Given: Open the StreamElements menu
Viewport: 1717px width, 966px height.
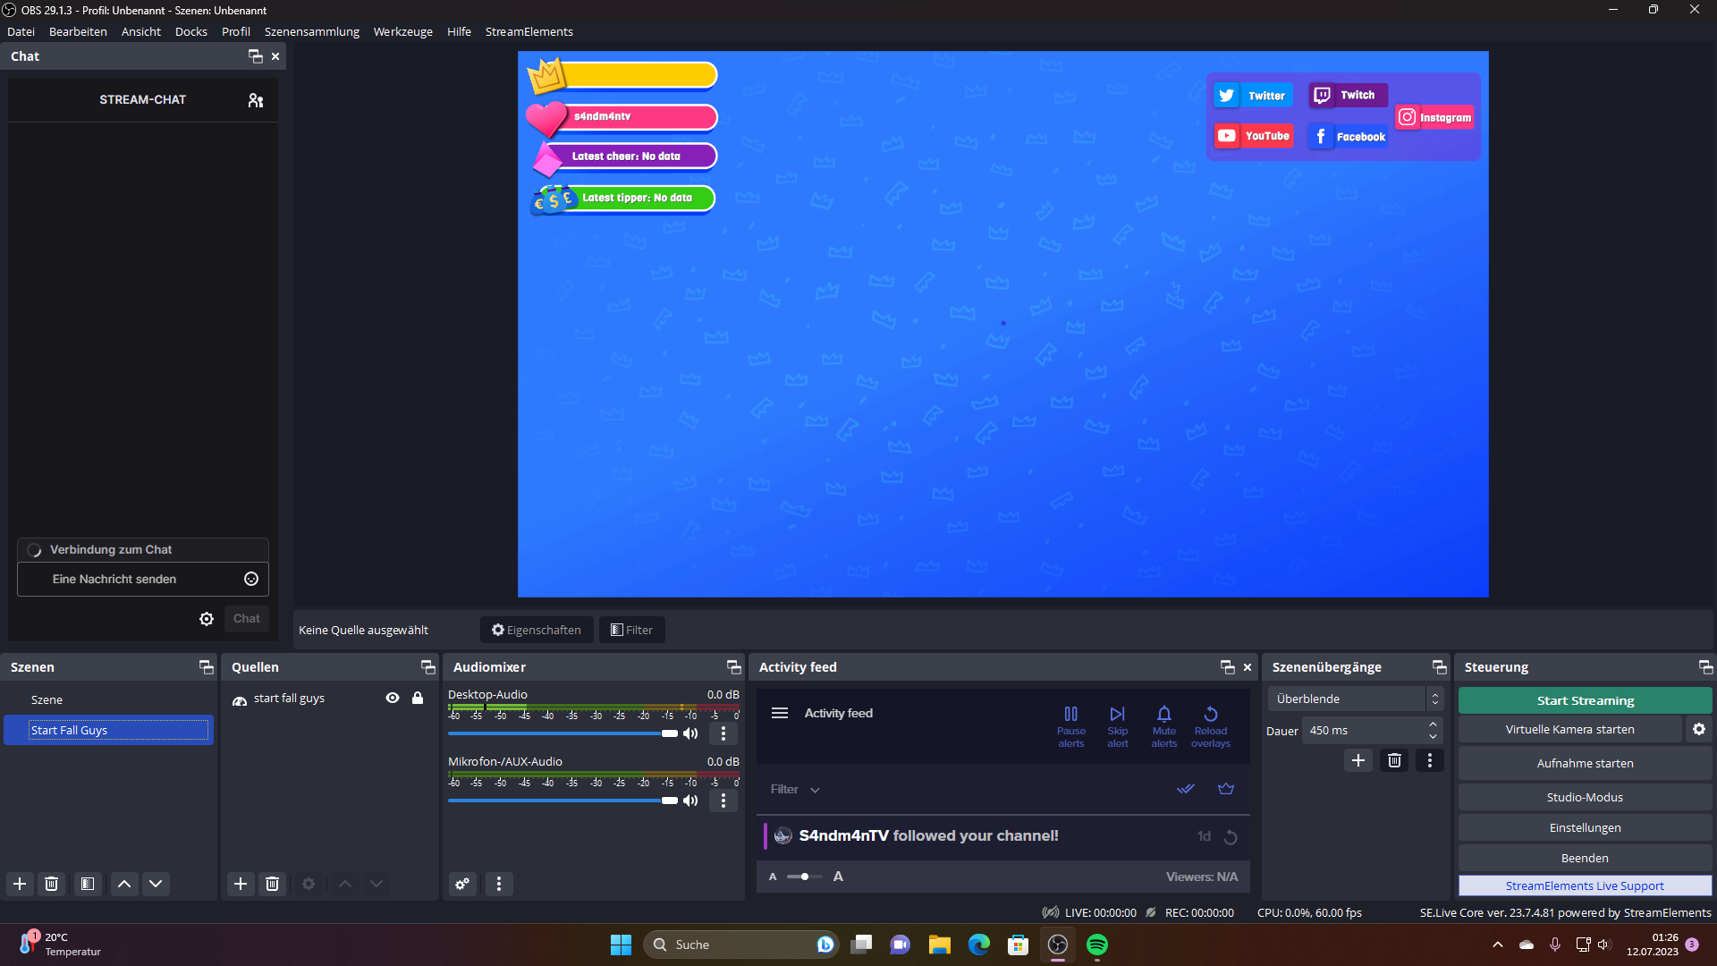Looking at the screenshot, I should (x=529, y=31).
